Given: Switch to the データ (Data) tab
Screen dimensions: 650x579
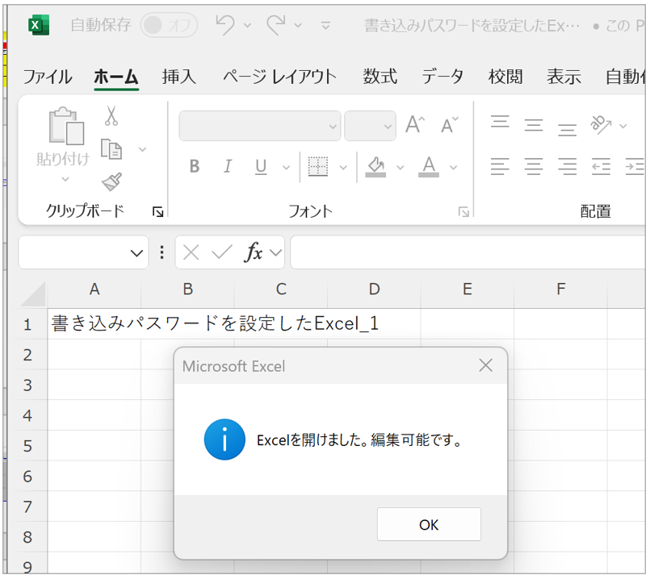Looking at the screenshot, I should pyautogui.click(x=442, y=77).
